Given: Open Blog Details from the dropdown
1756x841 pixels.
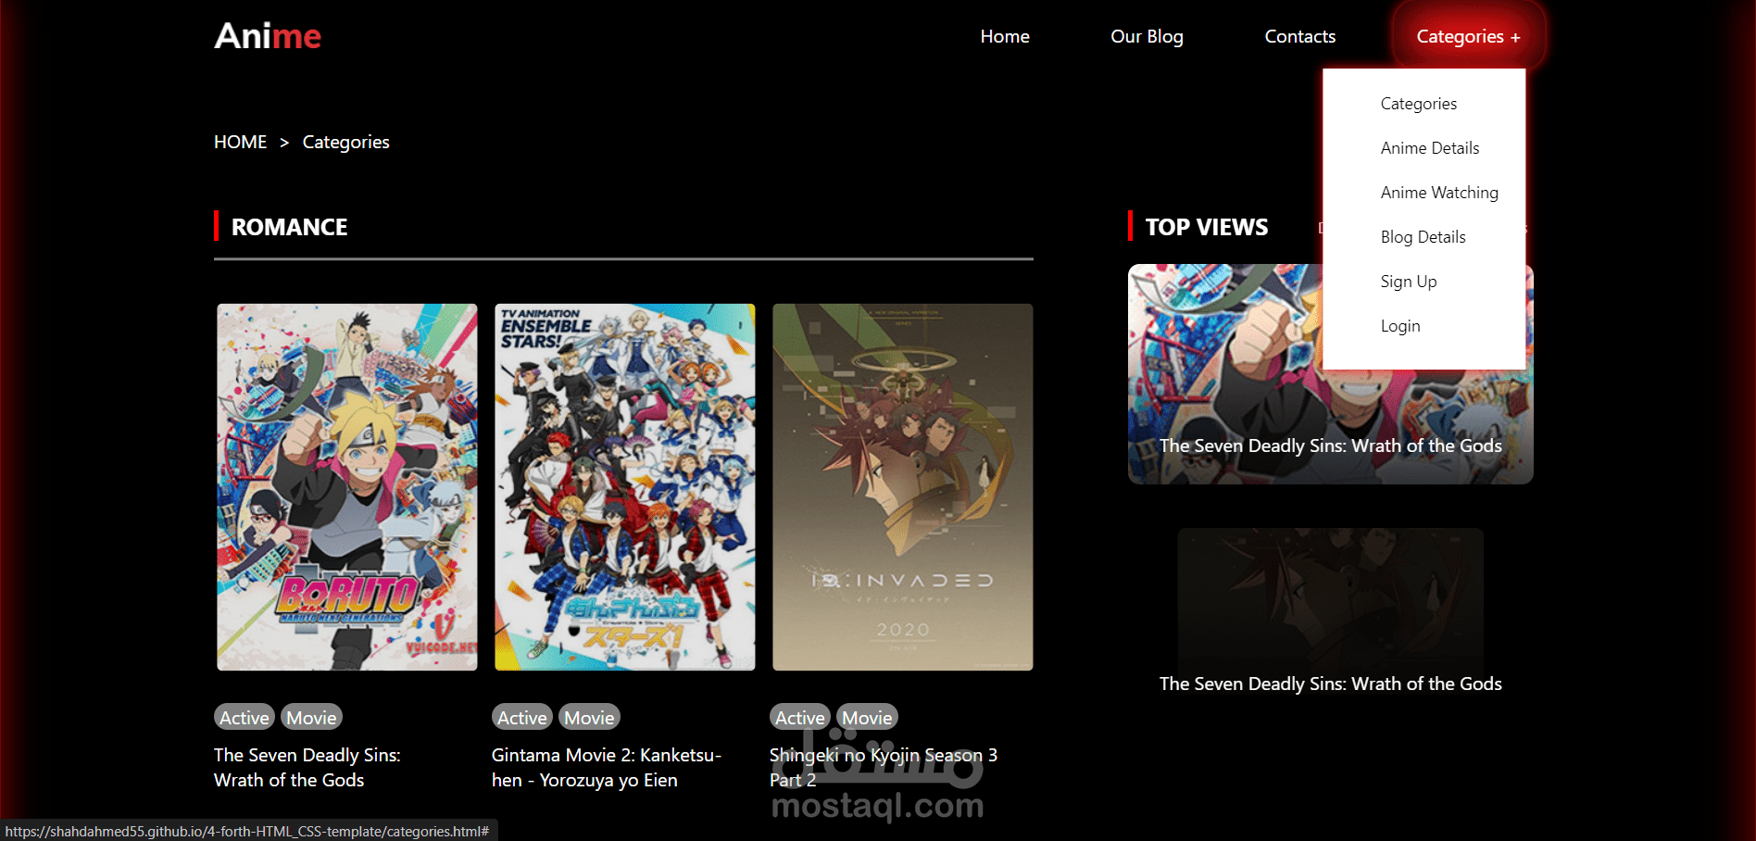Looking at the screenshot, I should 1423,237.
